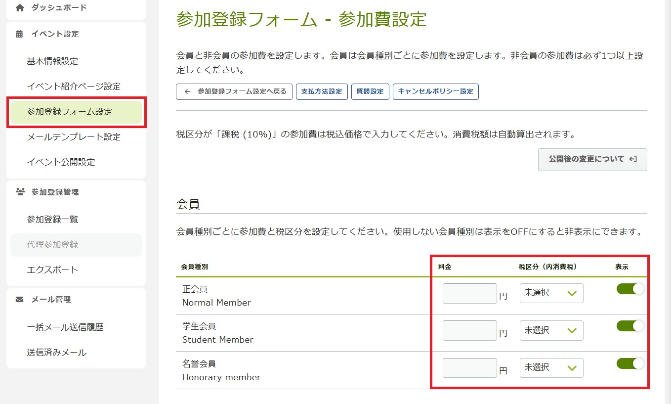This screenshot has width=671, height=404.
Task: Click the calendar icon beside イベント設定
Action: (x=20, y=34)
